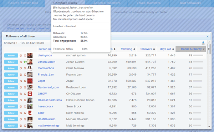The image size is (214, 132).
Task: Follow chefsymon with follow button
Action: (11, 56)
